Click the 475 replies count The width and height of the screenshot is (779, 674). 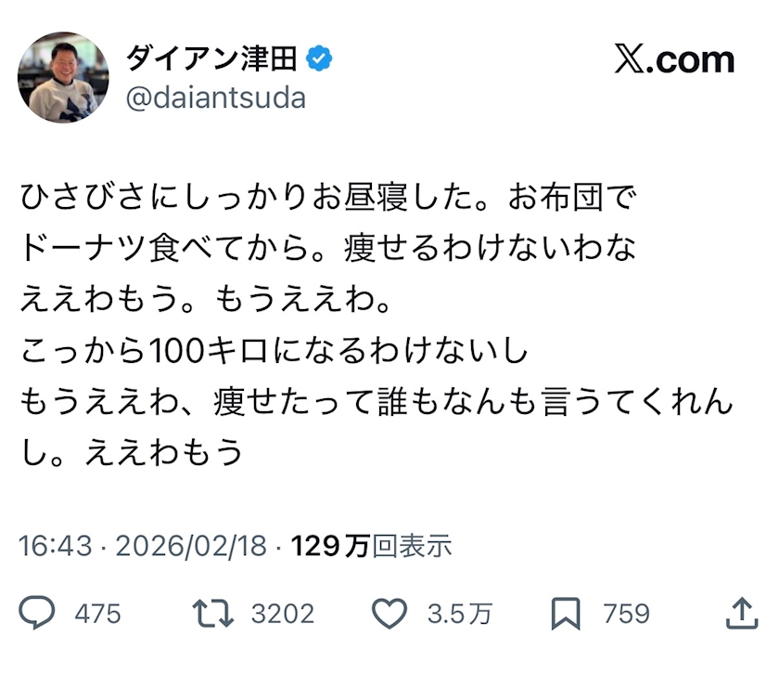(97, 614)
